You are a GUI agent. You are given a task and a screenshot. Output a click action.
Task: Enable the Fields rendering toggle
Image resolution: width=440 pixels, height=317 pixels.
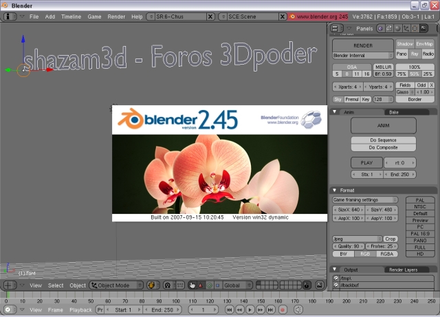pyautogui.click(x=405, y=85)
